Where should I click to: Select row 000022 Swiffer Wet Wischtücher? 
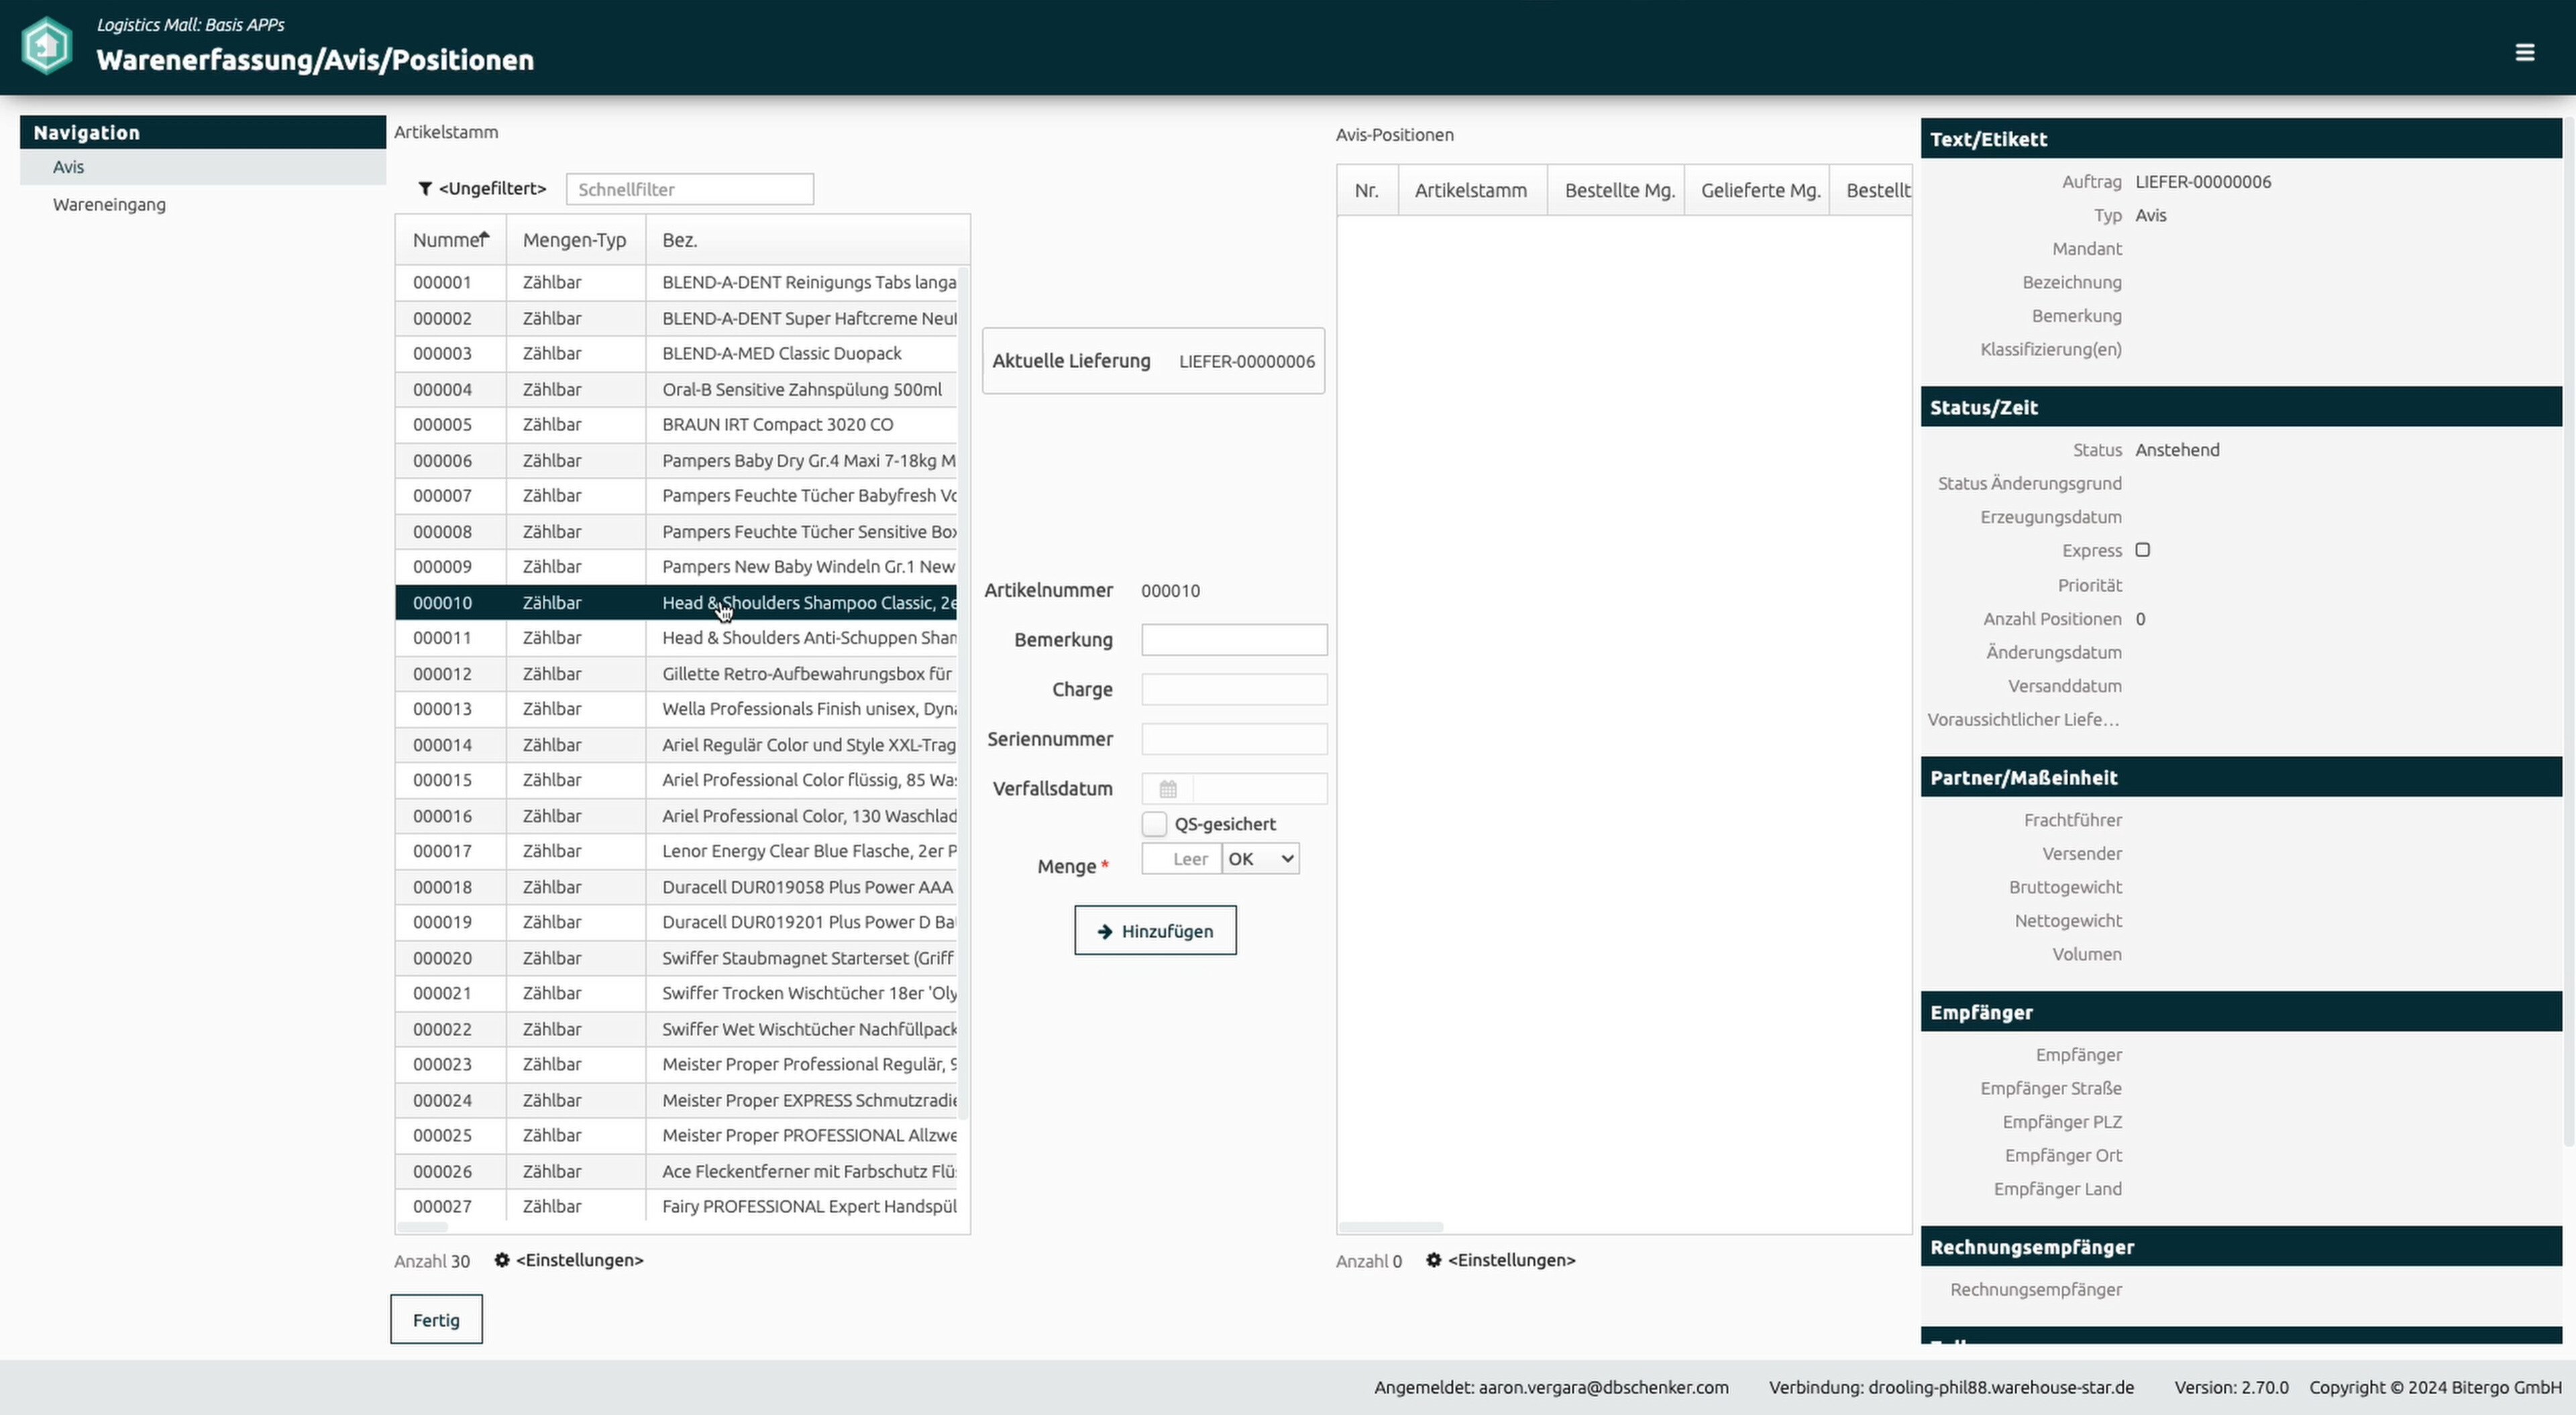[x=676, y=1028]
